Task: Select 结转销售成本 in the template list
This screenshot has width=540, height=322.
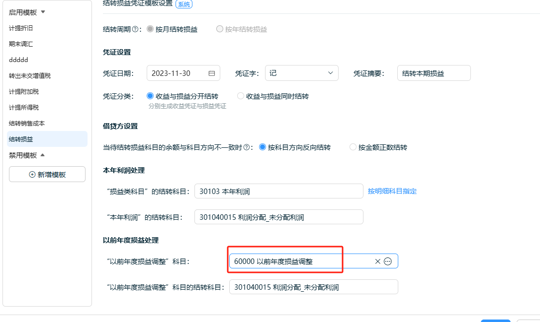Action: coord(27,124)
